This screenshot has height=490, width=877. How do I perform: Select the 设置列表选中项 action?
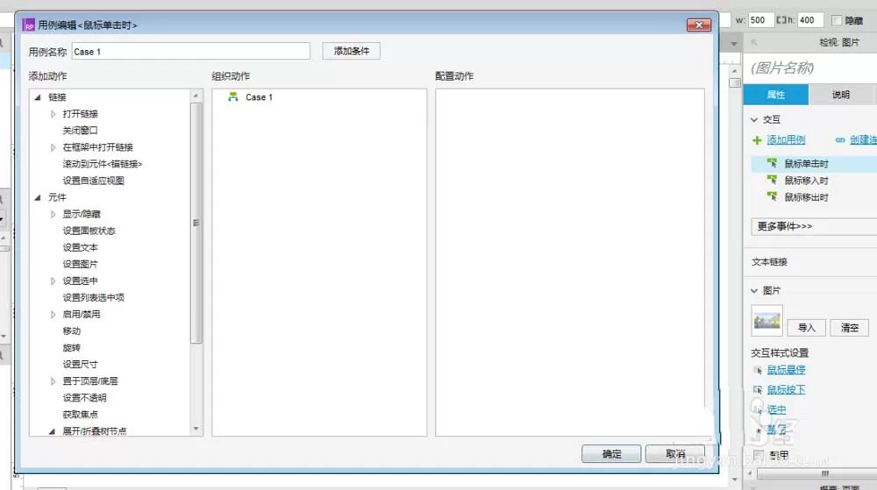94,298
